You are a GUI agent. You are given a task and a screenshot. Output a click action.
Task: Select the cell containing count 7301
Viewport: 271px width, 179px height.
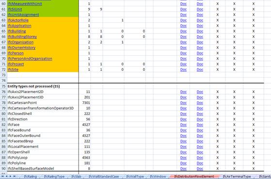click(85, 103)
